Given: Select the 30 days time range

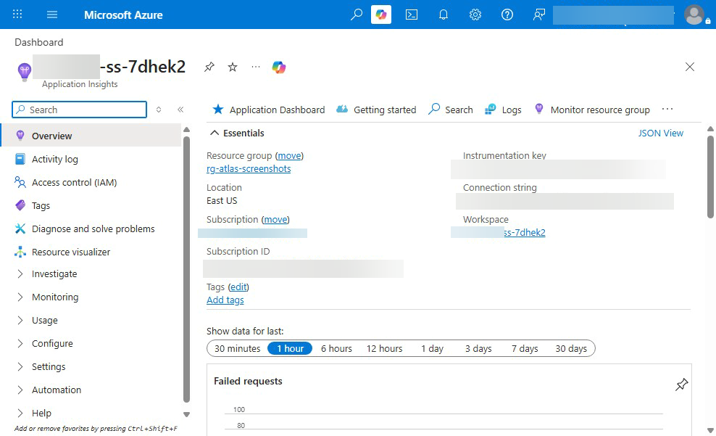Looking at the screenshot, I should click(x=571, y=348).
